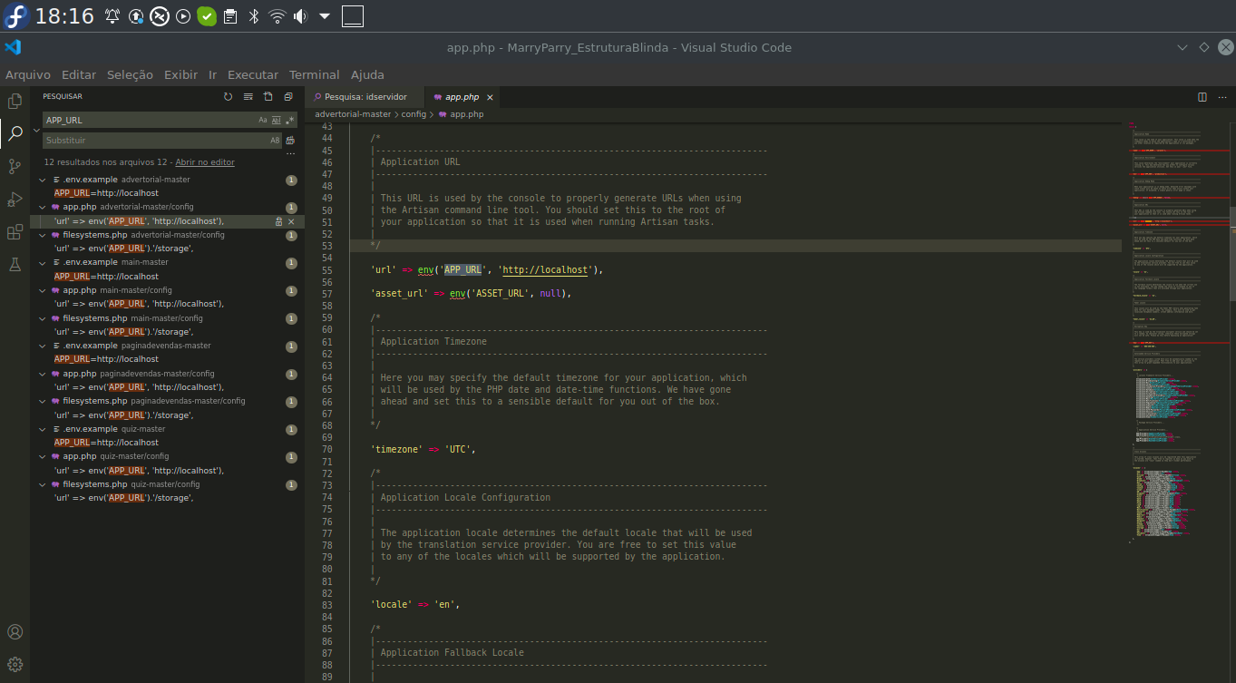This screenshot has height=683, width=1236.
Task: Split the editor to the right
Action: pos(1202,97)
